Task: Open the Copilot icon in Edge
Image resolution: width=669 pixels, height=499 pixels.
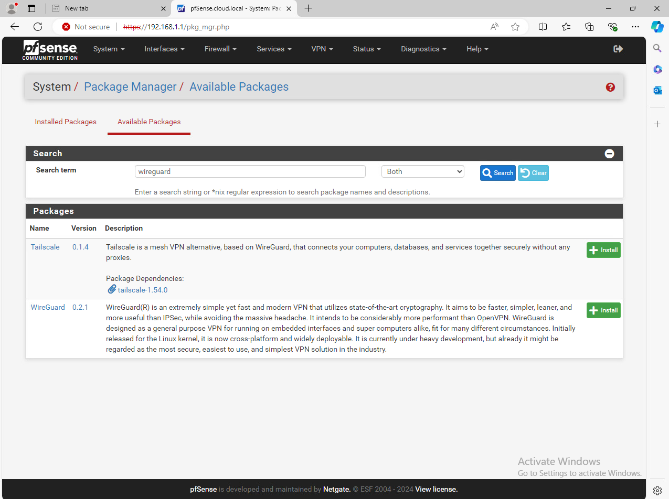Action: click(657, 27)
